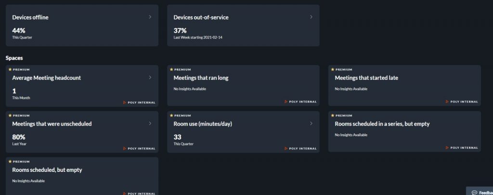This screenshot has height=195, width=493.
Task: Click premium star on Room use card
Action: [171, 116]
